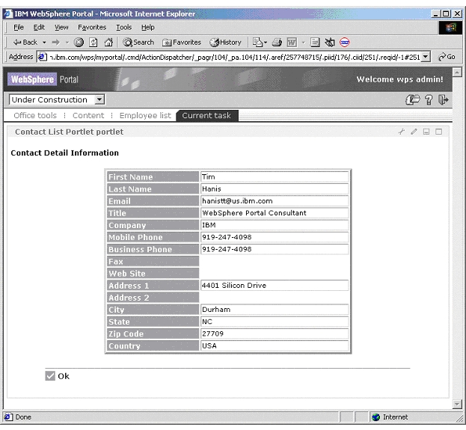Expand the Under Construction place dropdown
This screenshot has width=466, height=430.
point(100,99)
